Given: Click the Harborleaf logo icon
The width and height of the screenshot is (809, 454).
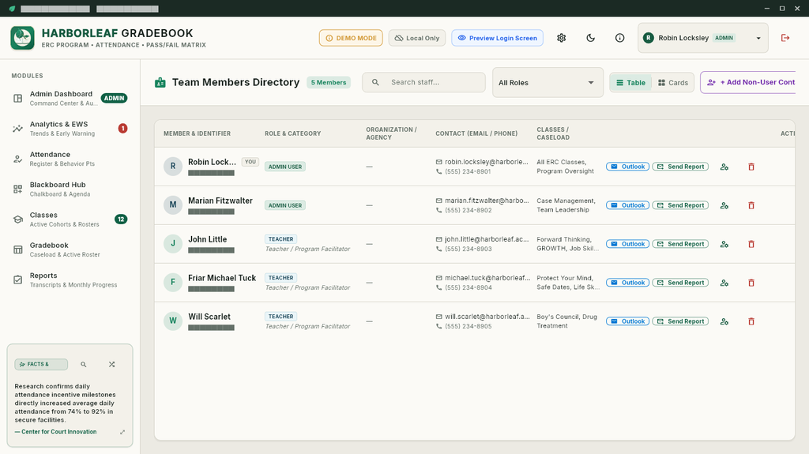Looking at the screenshot, I should tap(22, 38).
